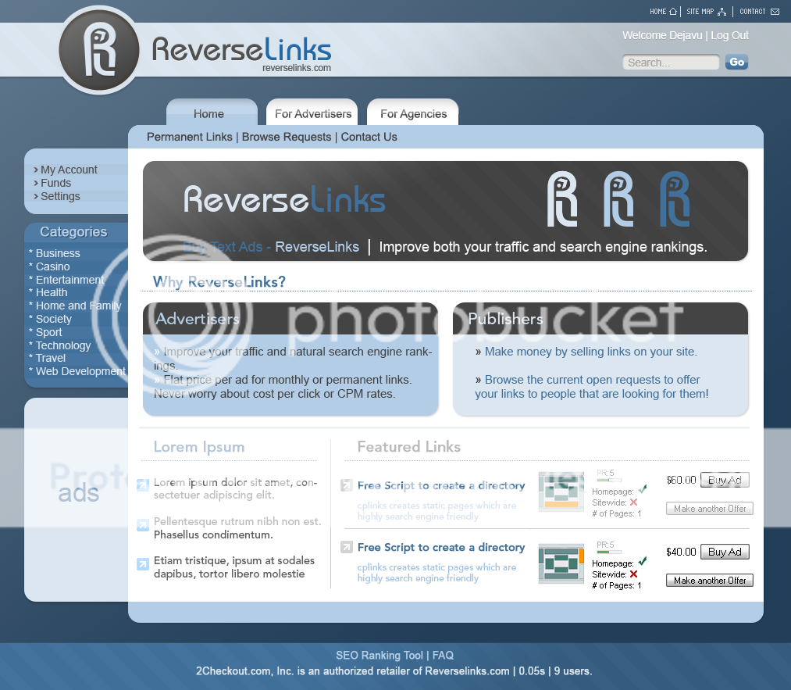Select the Entertainment category
The width and height of the screenshot is (791, 690).
click(x=69, y=280)
